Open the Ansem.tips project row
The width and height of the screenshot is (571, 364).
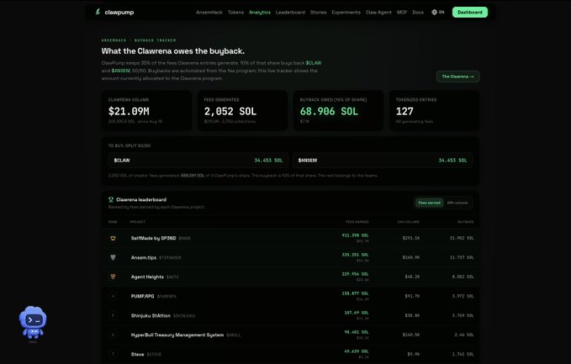point(290,257)
